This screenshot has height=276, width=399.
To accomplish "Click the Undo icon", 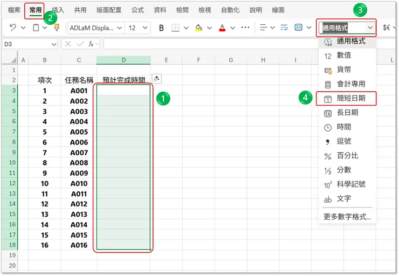I will (x=13, y=27).
